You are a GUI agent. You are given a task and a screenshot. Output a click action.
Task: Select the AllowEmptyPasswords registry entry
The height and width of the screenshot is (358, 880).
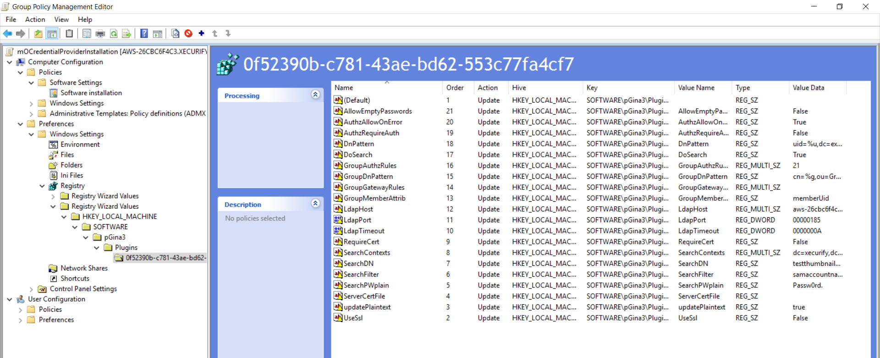coord(378,111)
